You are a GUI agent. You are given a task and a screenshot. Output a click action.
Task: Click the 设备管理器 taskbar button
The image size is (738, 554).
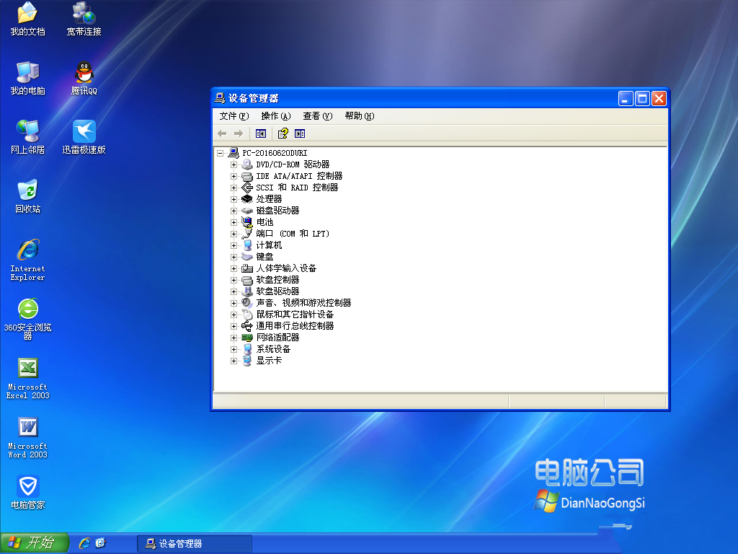(x=195, y=544)
